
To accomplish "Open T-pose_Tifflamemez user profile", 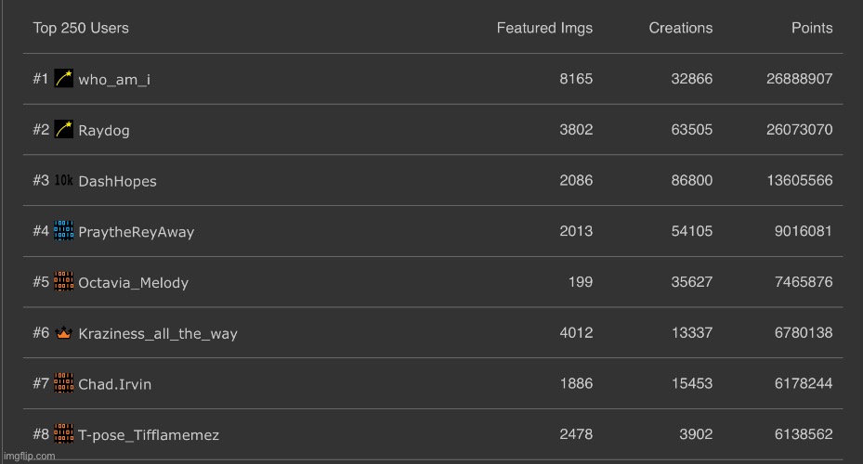I will (149, 435).
